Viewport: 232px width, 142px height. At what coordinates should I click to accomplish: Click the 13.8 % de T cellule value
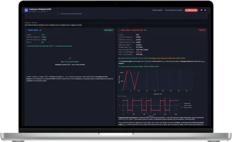coord(142,50)
